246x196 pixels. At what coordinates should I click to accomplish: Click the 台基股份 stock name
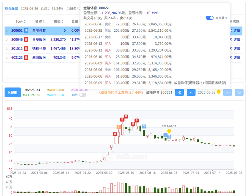point(39,40)
